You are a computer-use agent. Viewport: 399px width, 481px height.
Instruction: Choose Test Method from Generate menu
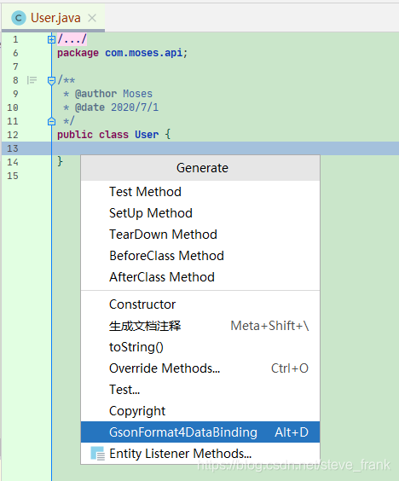pyautogui.click(x=200, y=192)
